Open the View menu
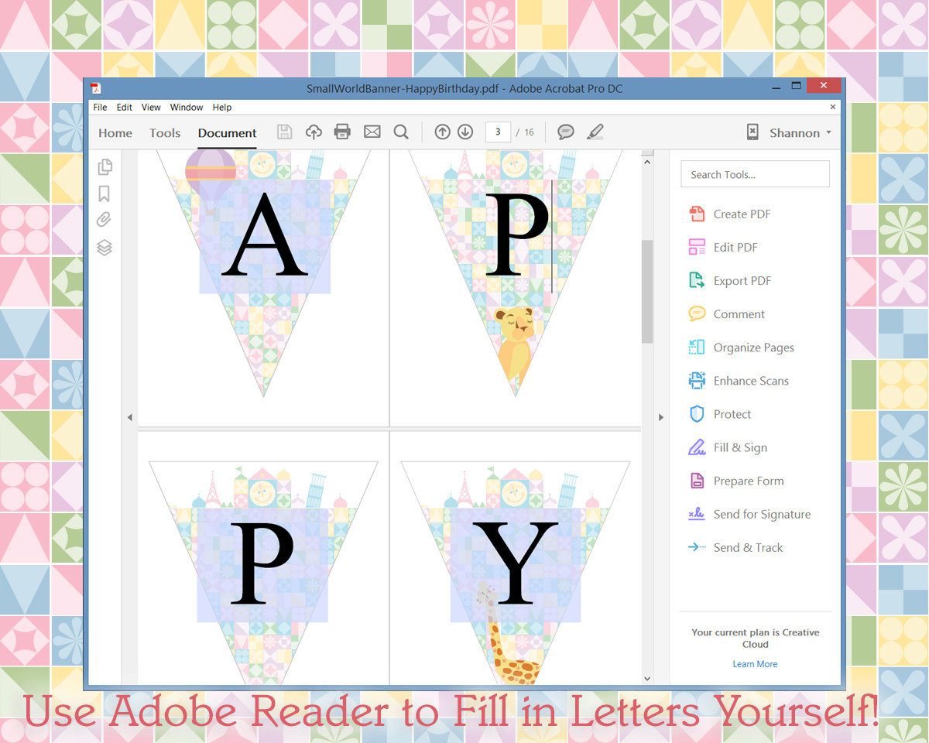Viewport: 929px width, 743px height. [151, 107]
